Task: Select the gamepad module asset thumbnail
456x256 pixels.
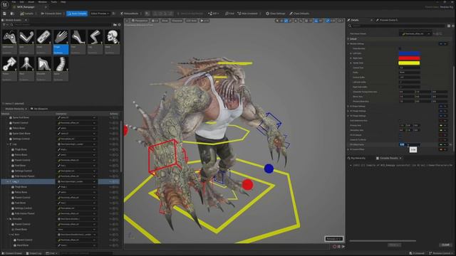Action: pyautogui.click(x=9, y=37)
